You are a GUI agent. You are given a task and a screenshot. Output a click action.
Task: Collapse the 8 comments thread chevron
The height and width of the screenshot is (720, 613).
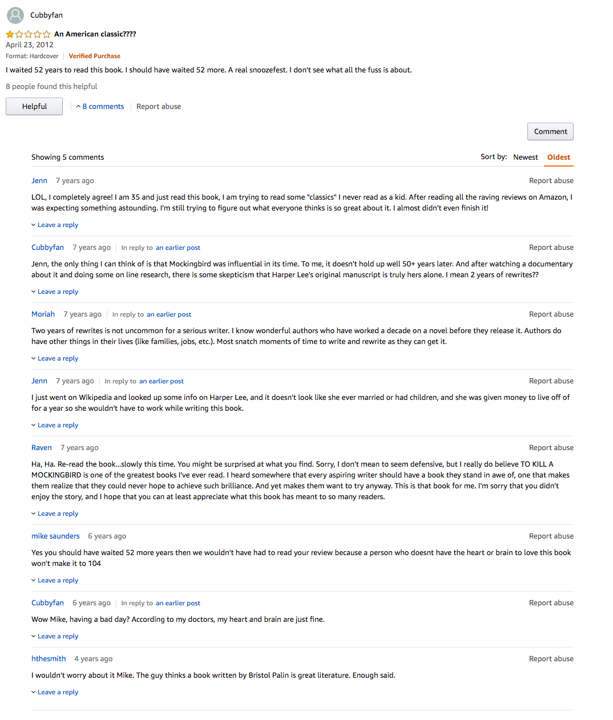(x=78, y=107)
